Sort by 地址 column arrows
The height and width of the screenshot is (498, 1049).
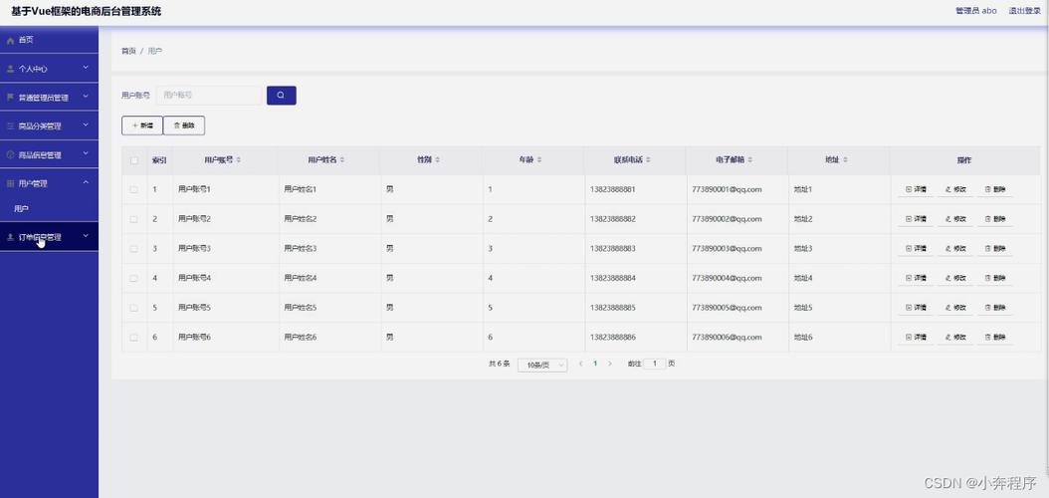tap(845, 160)
